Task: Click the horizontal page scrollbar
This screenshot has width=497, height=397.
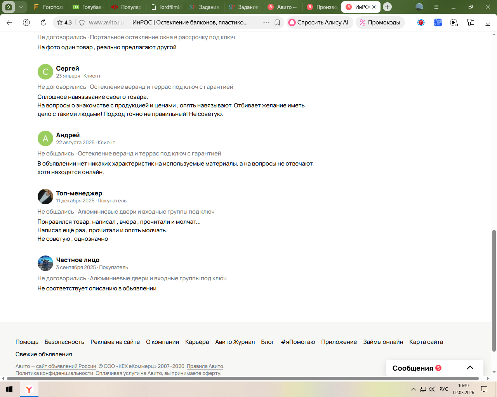Action: pyautogui.click(x=242, y=378)
